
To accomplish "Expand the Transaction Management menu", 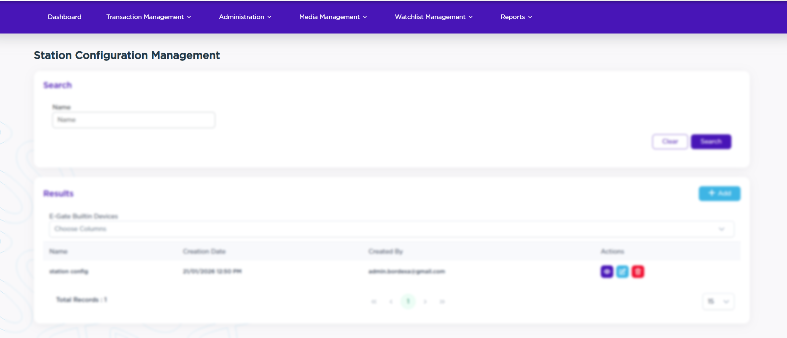I will (x=148, y=17).
